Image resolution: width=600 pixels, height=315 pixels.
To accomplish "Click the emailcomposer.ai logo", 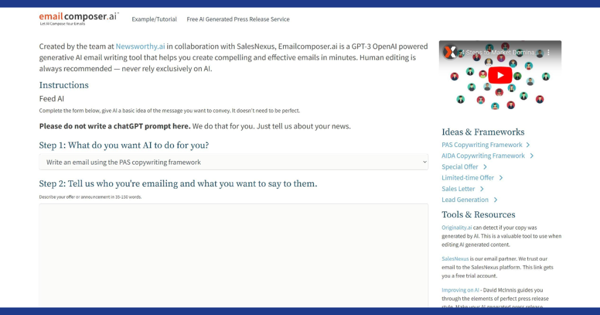I will coord(79,19).
